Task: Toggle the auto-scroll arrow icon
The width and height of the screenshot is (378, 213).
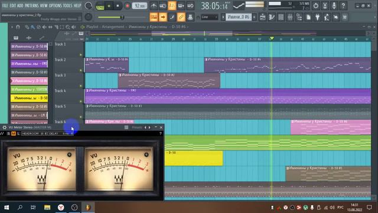Action: coord(163,17)
